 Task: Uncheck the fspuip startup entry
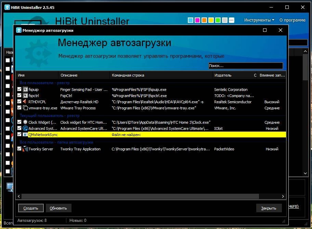19,89
